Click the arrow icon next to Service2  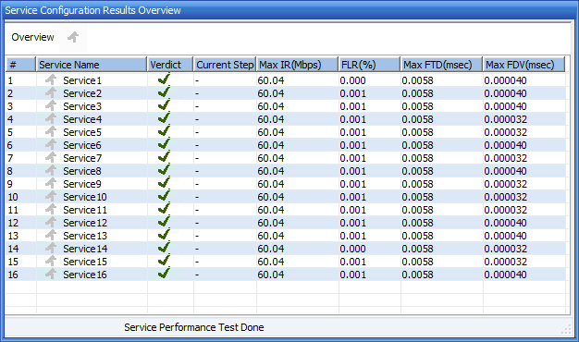coord(51,92)
